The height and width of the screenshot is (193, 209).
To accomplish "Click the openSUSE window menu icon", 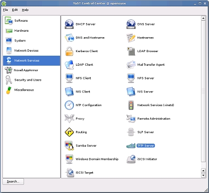I will coord(4,3).
